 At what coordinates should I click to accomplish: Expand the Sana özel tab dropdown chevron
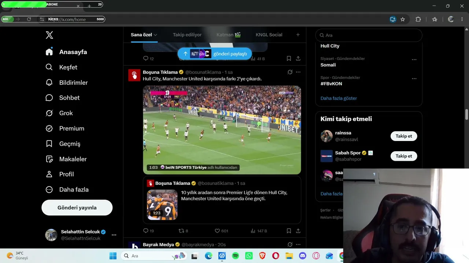tap(155, 35)
